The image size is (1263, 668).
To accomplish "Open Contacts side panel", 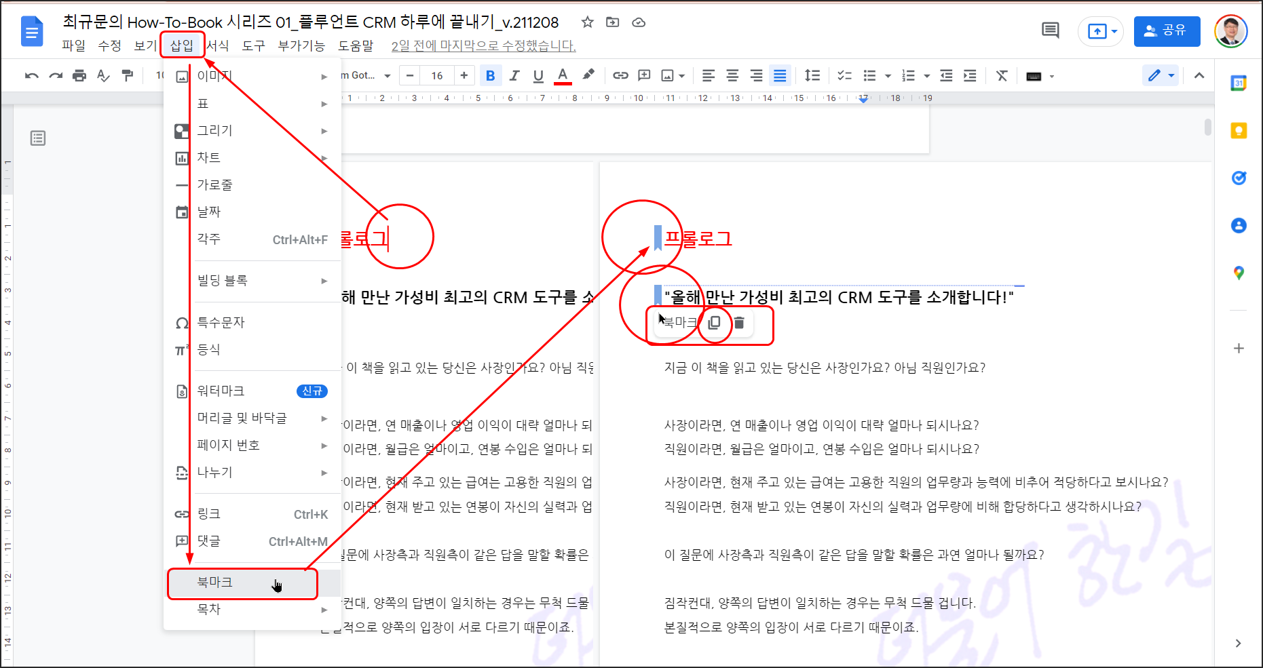I will click(1239, 225).
